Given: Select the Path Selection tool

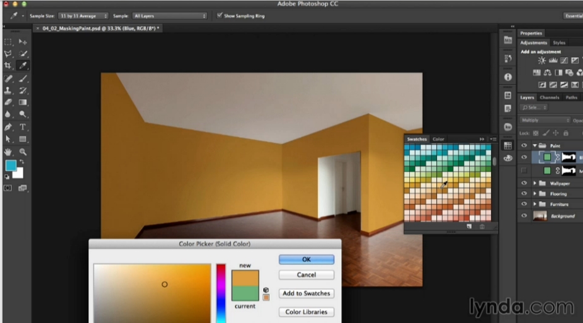Looking at the screenshot, I should point(8,139).
